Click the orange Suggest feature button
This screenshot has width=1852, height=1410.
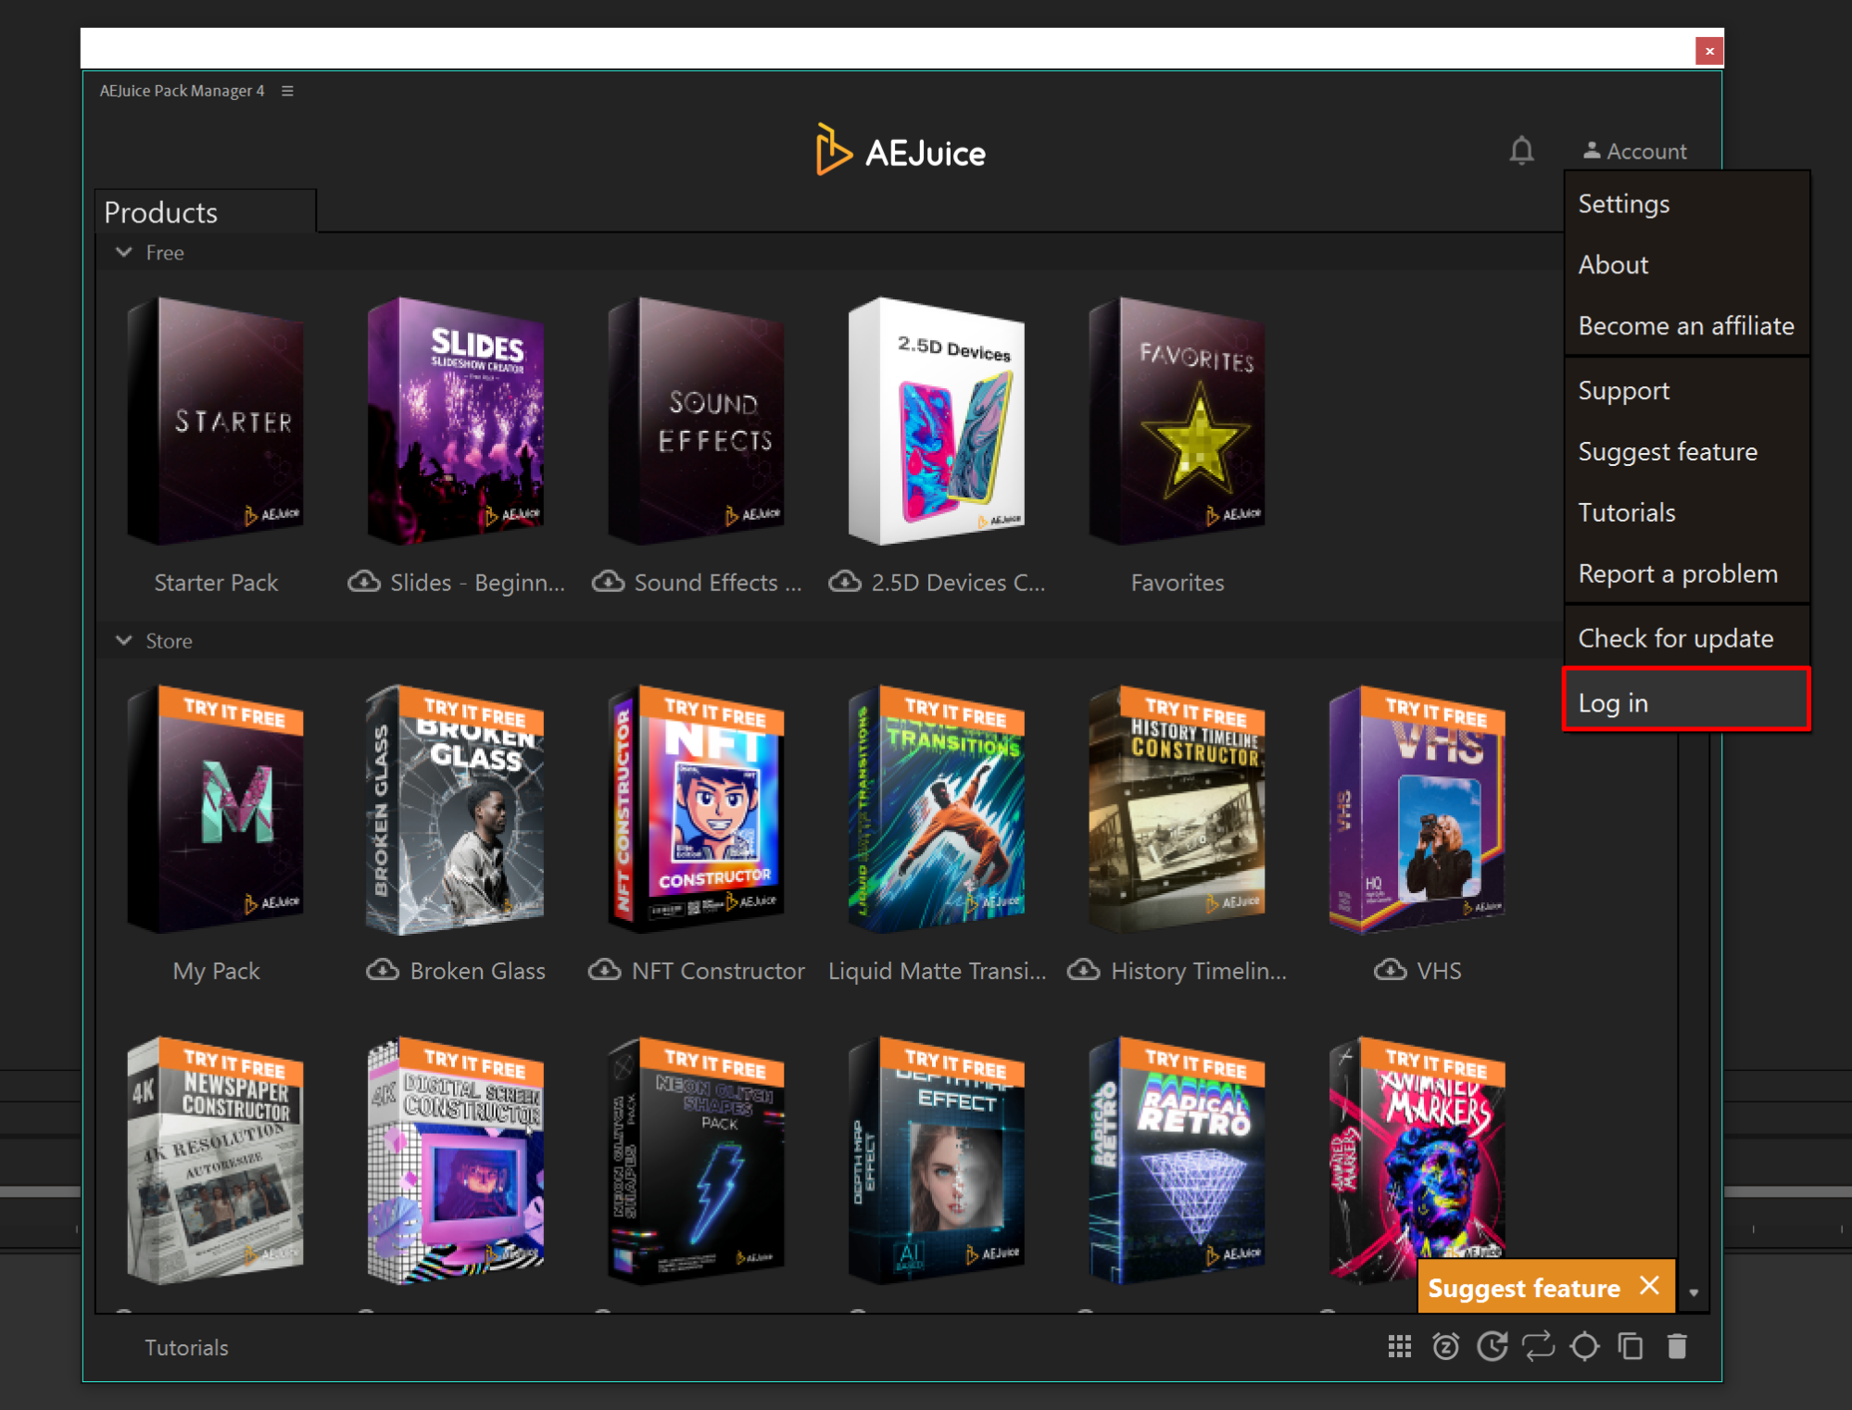tap(1523, 1288)
